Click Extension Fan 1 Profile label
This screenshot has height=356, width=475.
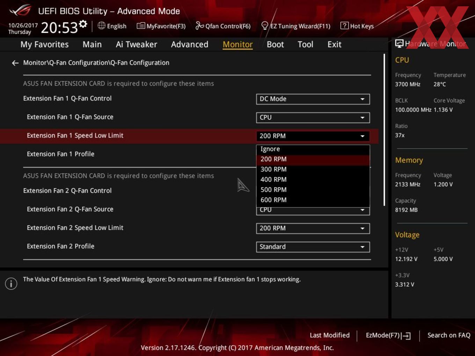(60, 154)
